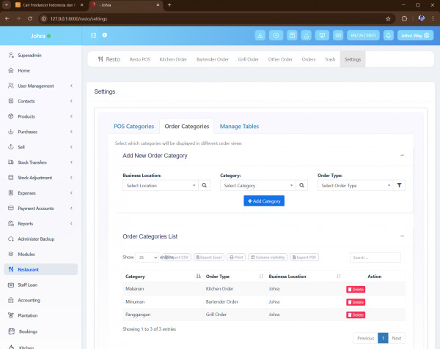Click the search icon beside Business Location
This screenshot has width=440, height=349.
pos(205,185)
